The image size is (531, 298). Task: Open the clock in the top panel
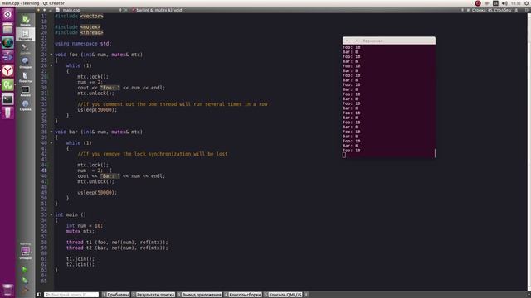pyautogui.click(x=516, y=3)
